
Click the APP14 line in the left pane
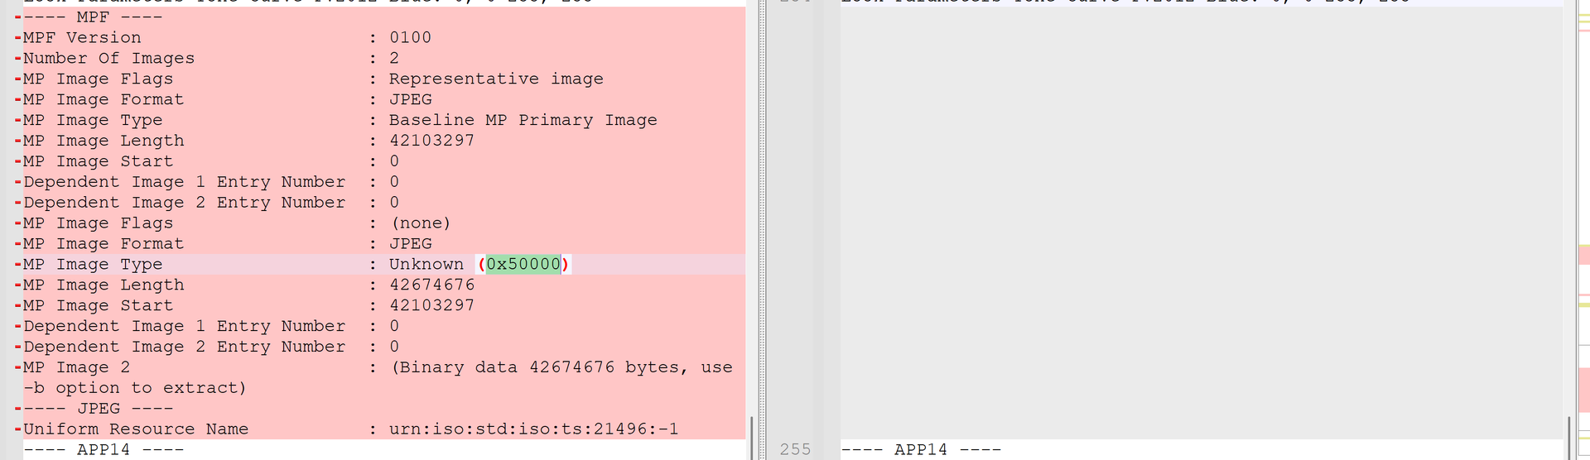coord(104,450)
